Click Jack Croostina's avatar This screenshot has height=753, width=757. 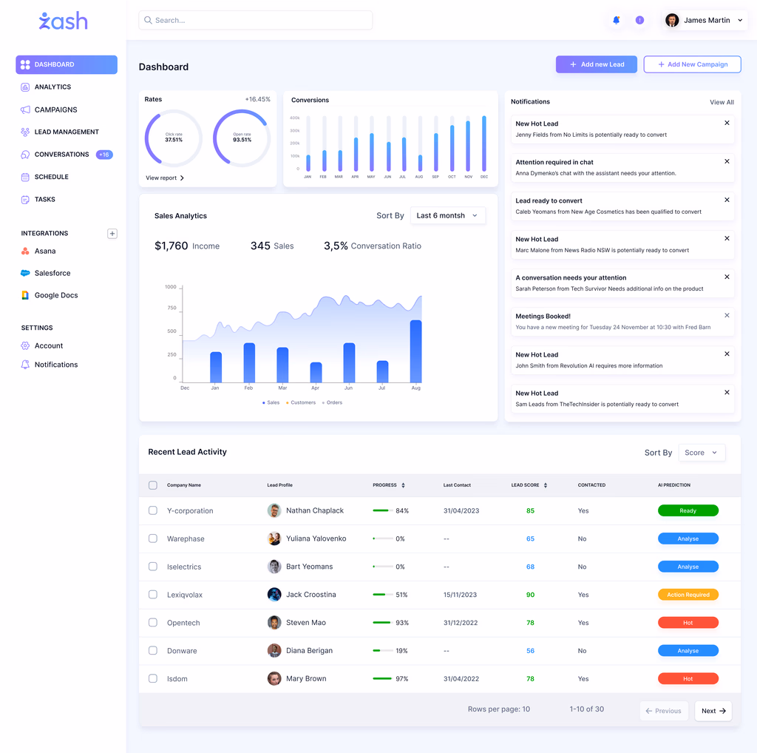pos(274,595)
